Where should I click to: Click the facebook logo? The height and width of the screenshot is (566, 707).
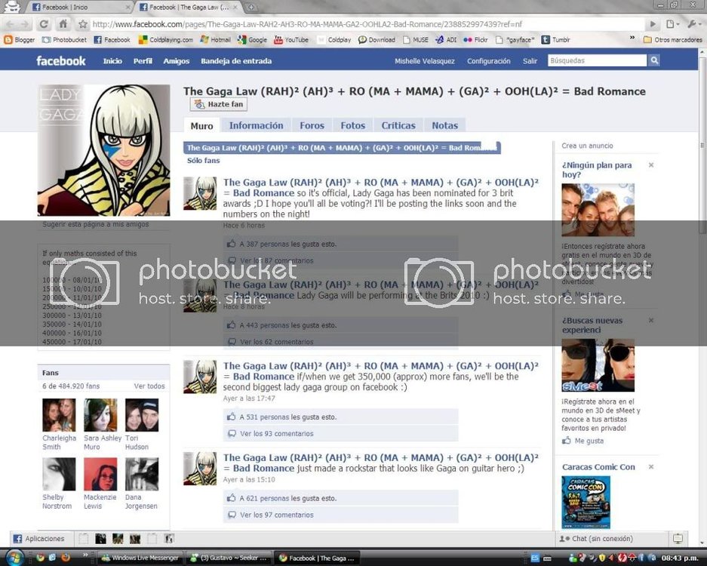click(61, 61)
